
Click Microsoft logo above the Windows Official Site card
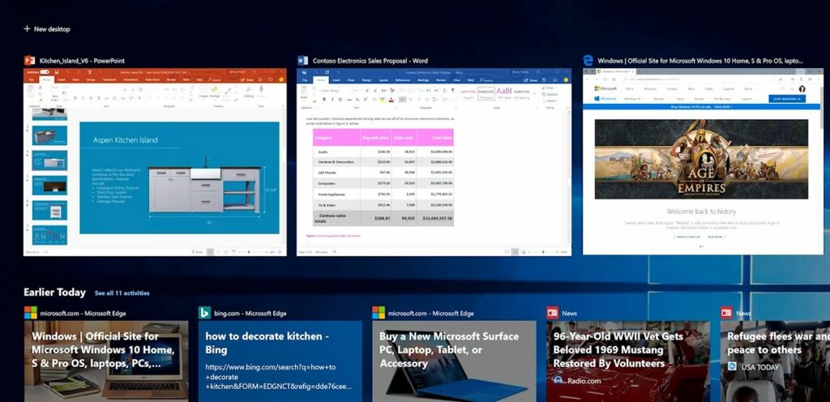click(31, 313)
